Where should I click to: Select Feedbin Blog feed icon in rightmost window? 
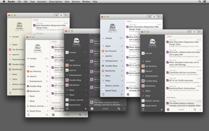143,81
